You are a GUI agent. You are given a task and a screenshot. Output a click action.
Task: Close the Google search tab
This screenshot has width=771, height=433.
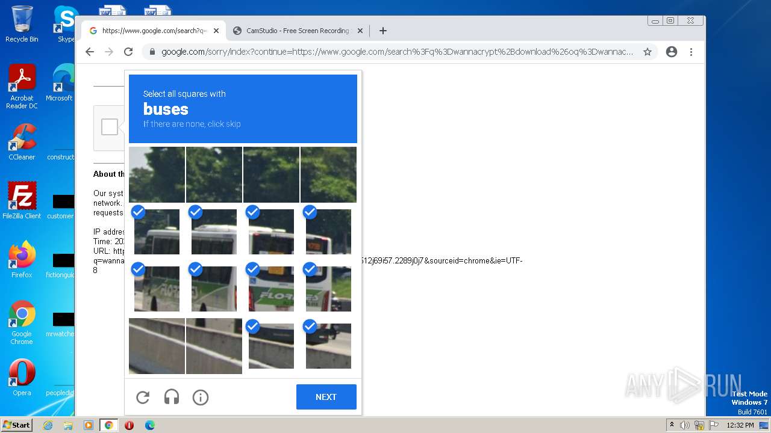(216, 31)
